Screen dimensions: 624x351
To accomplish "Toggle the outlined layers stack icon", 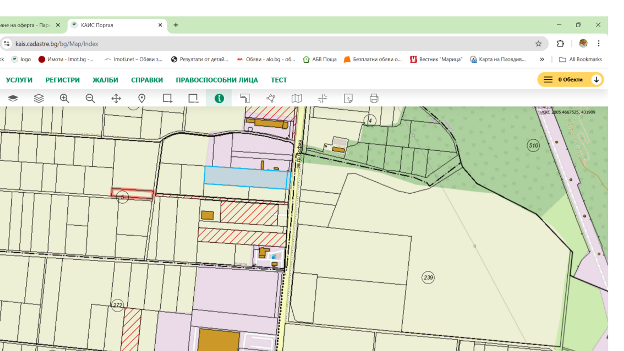I will [x=39, y=98].
